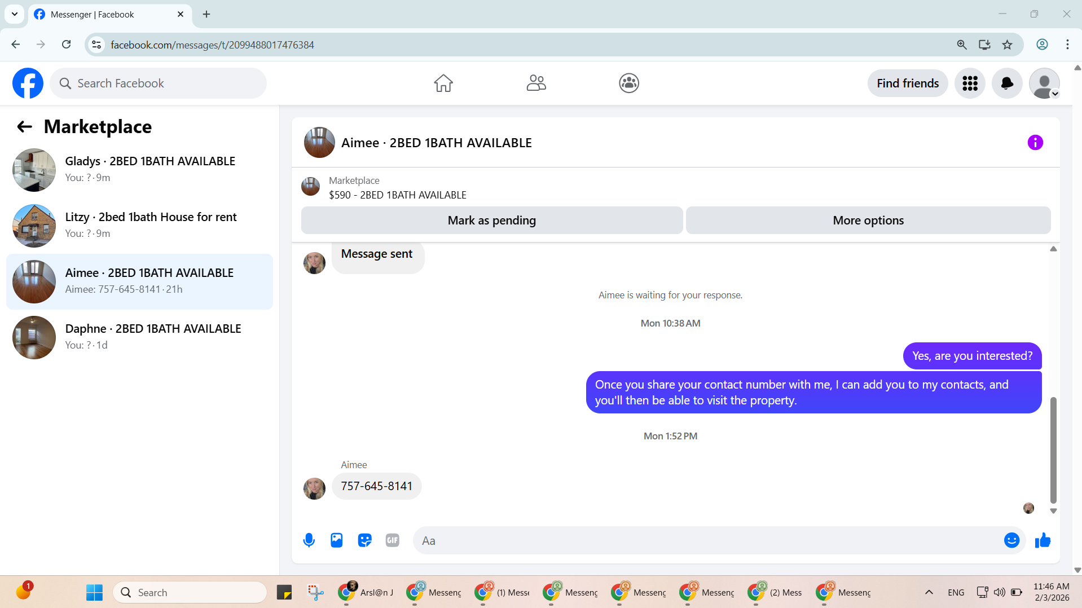Screen dimensions: 1082x608
Task: Open the $590 2BED 1BATH listing link
Action: coord(397,195)
